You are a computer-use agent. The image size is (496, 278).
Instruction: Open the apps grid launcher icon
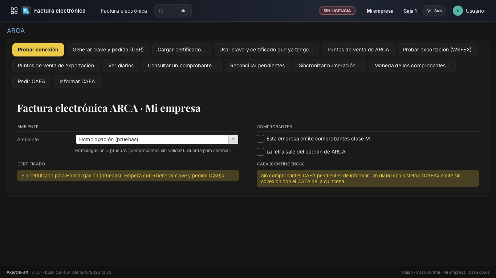(14, 11)
